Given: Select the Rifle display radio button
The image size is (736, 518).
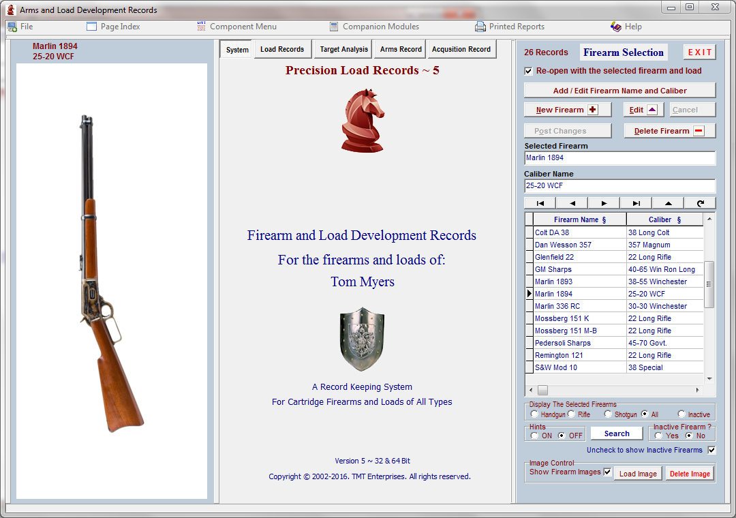Looking at the screenshot, I should (x=571, y=414).
